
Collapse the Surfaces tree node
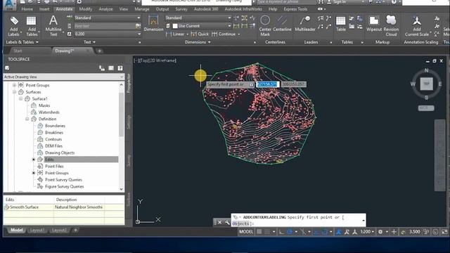coord(14,92)
